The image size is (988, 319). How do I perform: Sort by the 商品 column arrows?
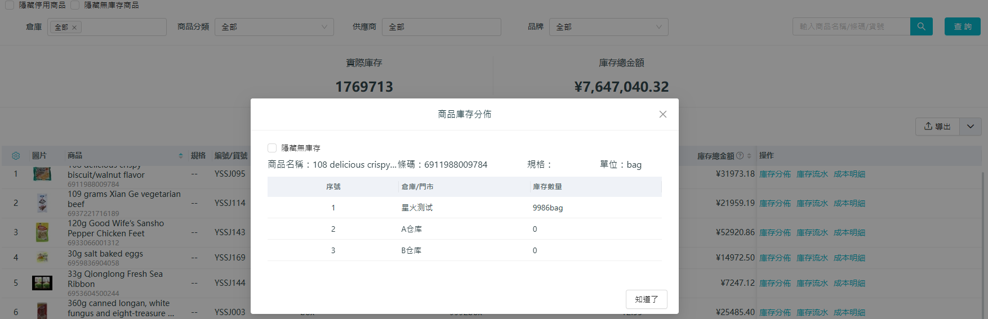pyautogui.click(x=181, y=156)
